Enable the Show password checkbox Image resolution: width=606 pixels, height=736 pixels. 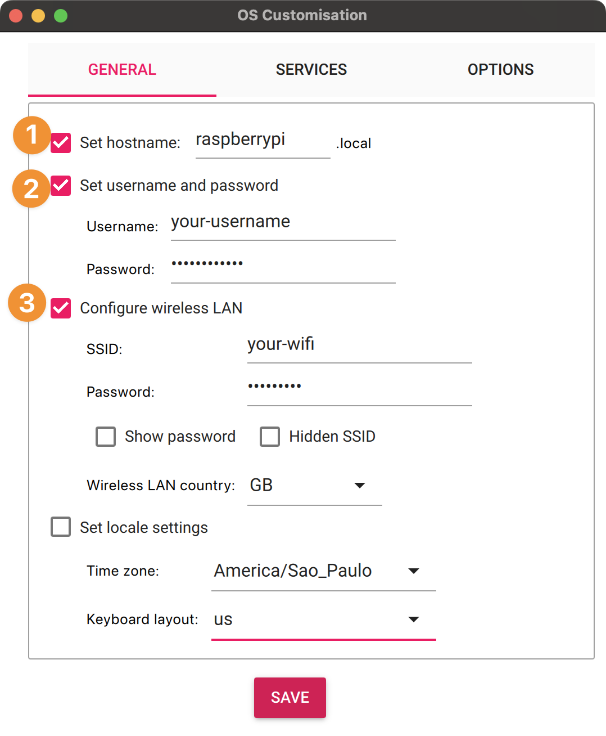click(105, 436)
